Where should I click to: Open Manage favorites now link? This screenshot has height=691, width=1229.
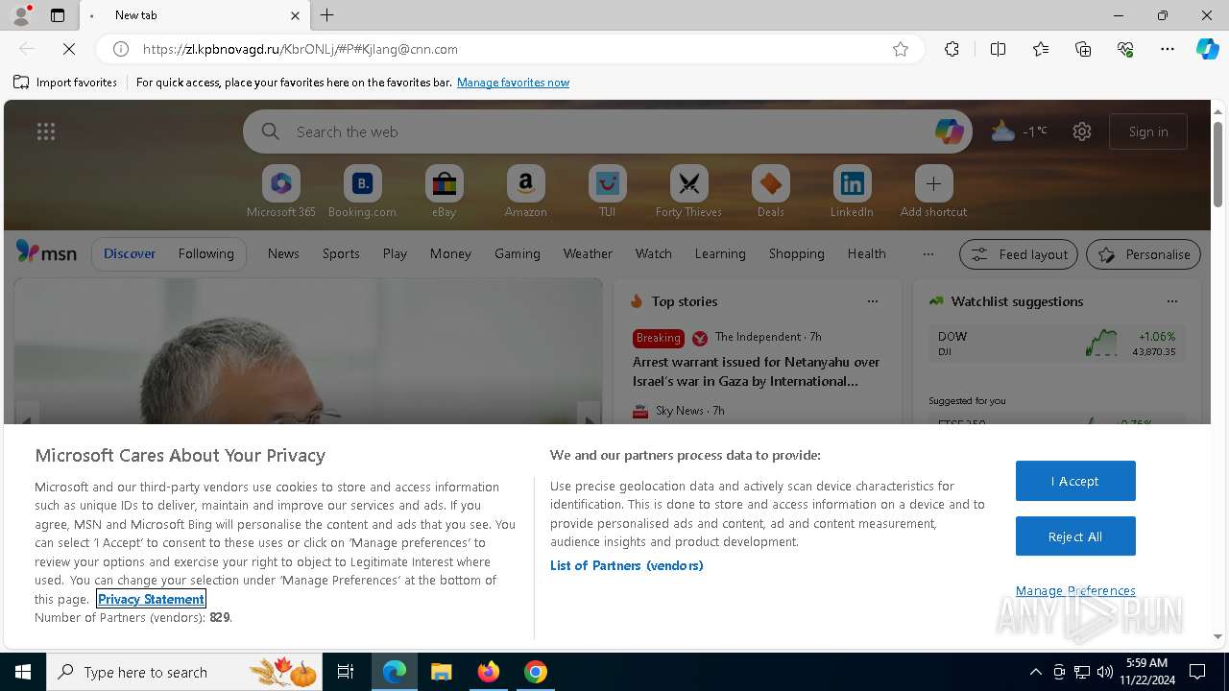[x=513, y=83]
